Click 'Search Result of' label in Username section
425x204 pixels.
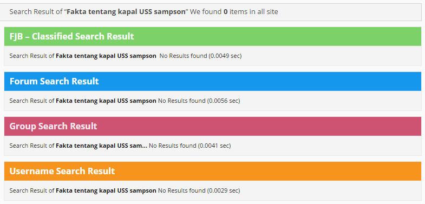(32, 190)
